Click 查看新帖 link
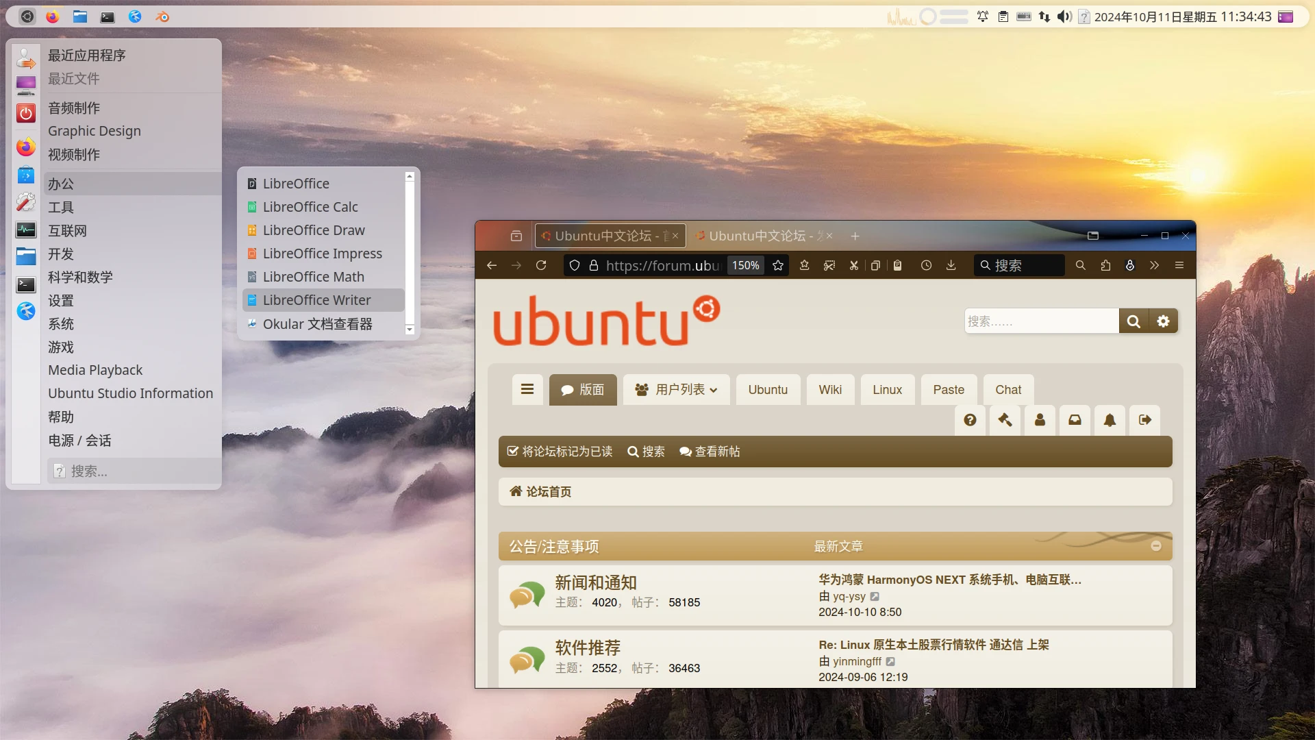Image resolution: width=1315 pixels, height=740 pixels. pyautogui.click(x=710, y=452)
